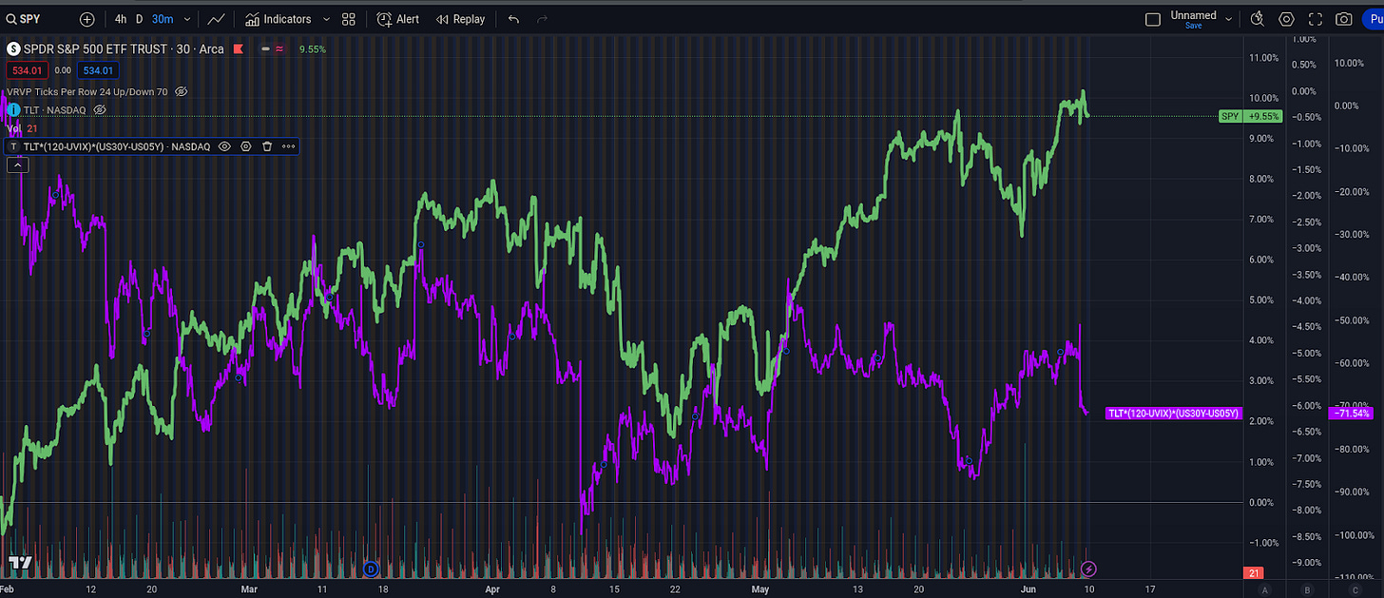Select price scale A button
Image resolution: width=1384 pixels, height=598 pixels.
point(1263,589)
